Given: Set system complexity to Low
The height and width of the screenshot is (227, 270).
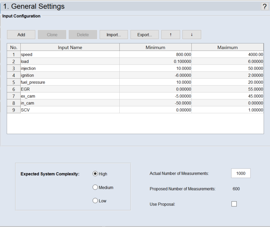Looking at the screenshot, I should click(95, 201).
